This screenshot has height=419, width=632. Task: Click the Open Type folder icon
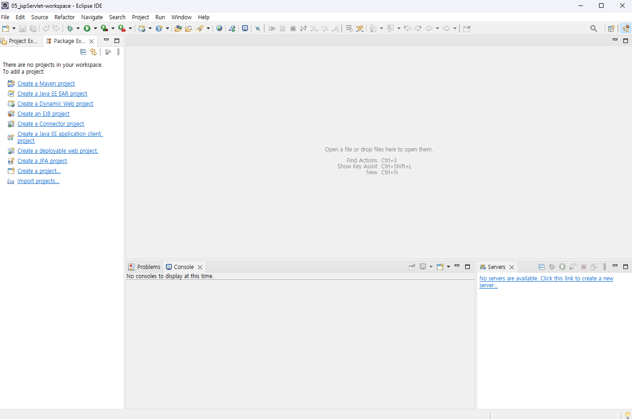pyautogui.click(x=178, y=28)
